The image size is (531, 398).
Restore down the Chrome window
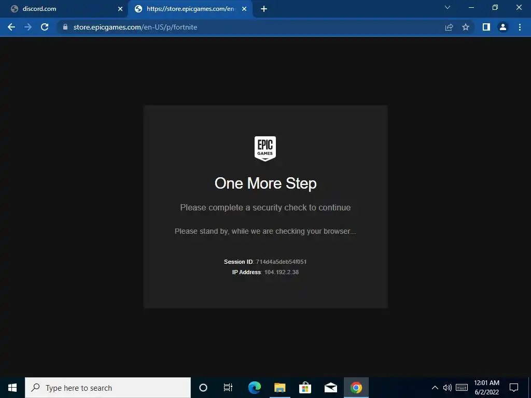coord(495,7)
